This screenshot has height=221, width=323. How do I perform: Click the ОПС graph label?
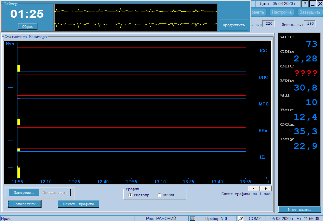(263, 77)
